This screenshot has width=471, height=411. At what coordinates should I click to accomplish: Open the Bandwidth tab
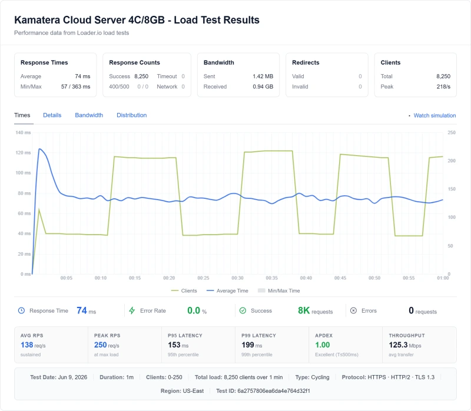[89, 115]
